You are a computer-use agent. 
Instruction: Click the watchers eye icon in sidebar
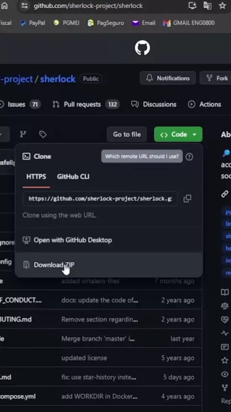point(225,374)
